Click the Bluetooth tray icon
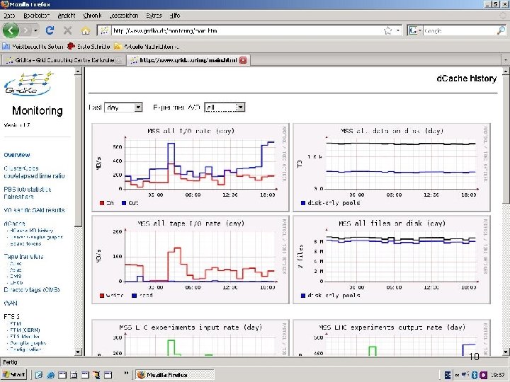Image resolution: width=510 pixels, height=382 pixels. [x=474, y=375]
